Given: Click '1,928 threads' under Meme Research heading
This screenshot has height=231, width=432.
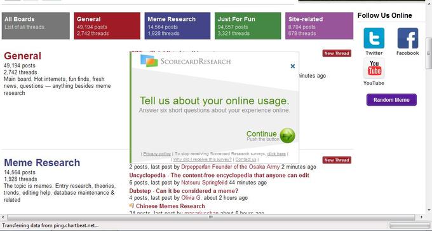Looking at the screenshot, I should tap(20, 179).
